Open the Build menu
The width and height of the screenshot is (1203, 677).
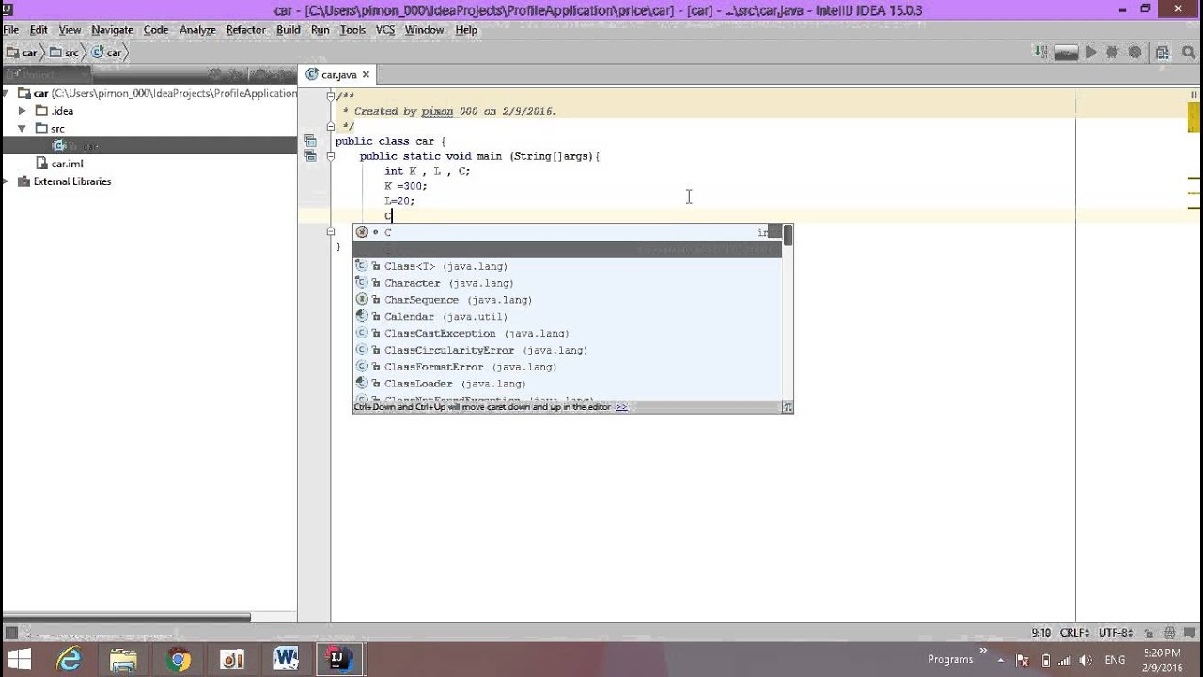click(x=289, y=30)
